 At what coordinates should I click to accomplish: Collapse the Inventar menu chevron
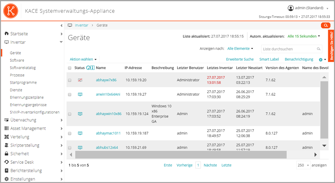click(x=61, y=42)
